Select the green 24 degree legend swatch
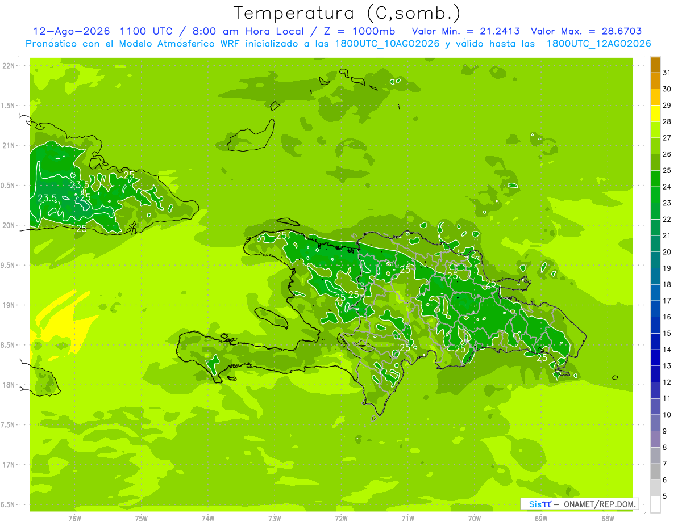This screenshot has height=526, width=682. point(655,179)
